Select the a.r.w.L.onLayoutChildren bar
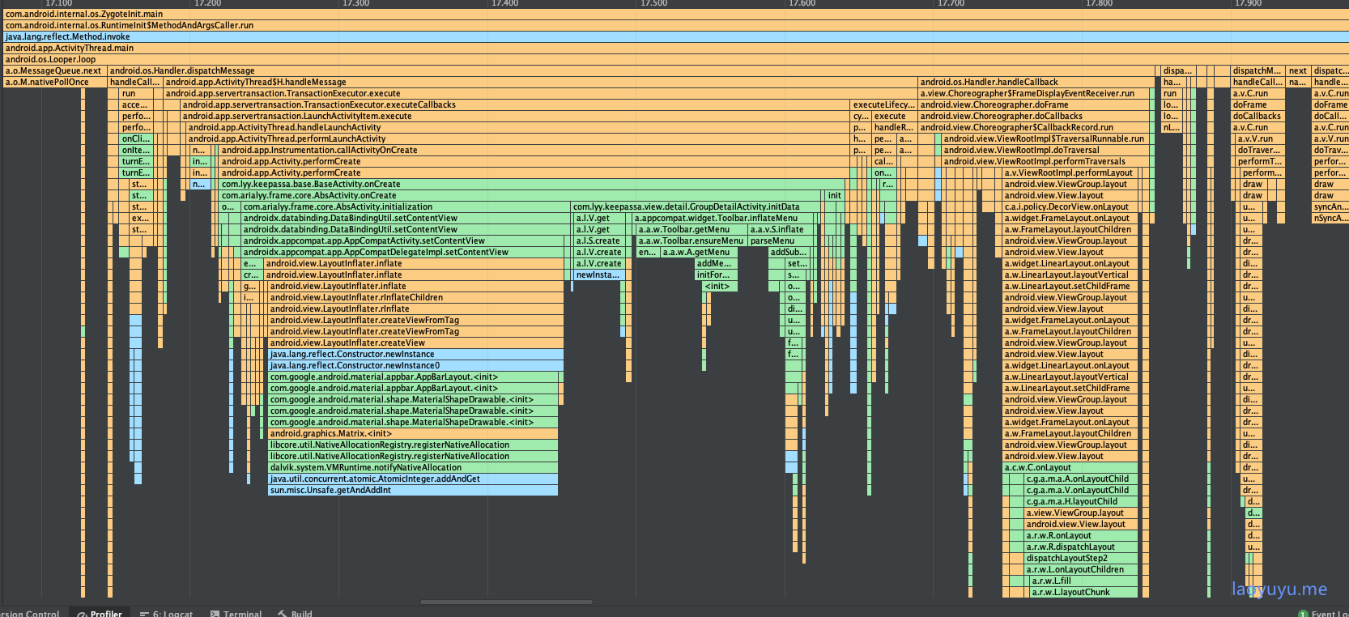1349x617 pixels. [x=1081, y=569]
